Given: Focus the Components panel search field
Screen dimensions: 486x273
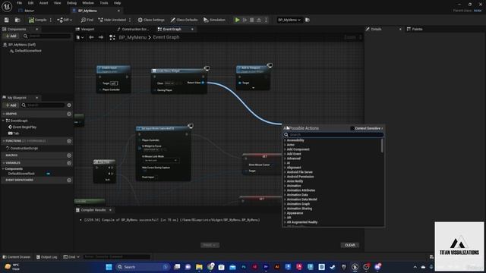Looking at the screenshot, I should [47, 36].
